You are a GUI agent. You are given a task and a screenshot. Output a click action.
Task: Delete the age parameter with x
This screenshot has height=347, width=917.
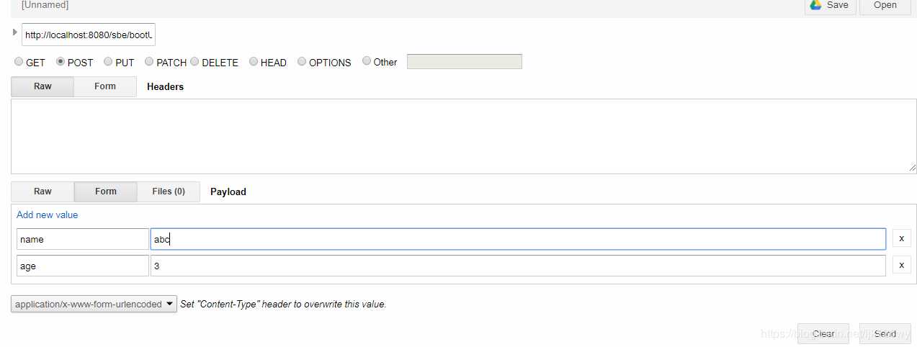coord(901,265)
